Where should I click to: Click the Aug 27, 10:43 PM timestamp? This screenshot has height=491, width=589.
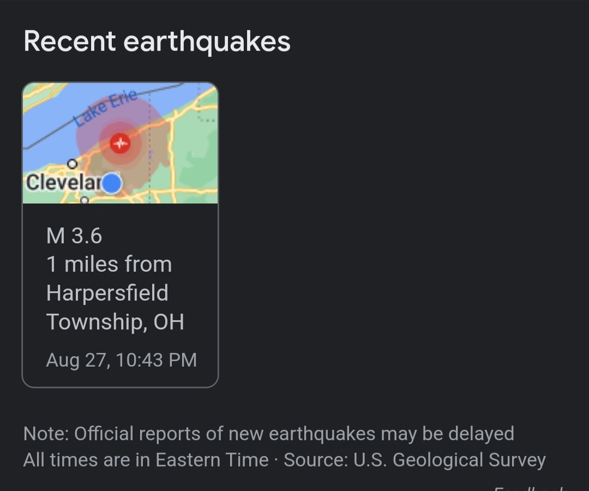[x=121, y=360]
